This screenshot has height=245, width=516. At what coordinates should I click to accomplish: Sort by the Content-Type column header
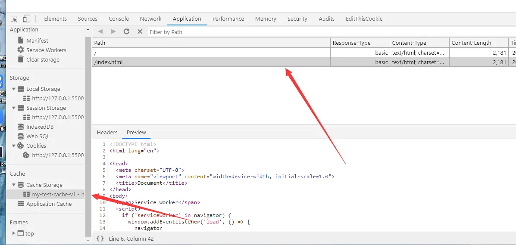(419, 43)
